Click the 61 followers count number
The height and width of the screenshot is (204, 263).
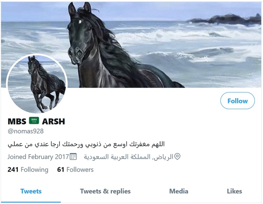click(x=61, y=170)
